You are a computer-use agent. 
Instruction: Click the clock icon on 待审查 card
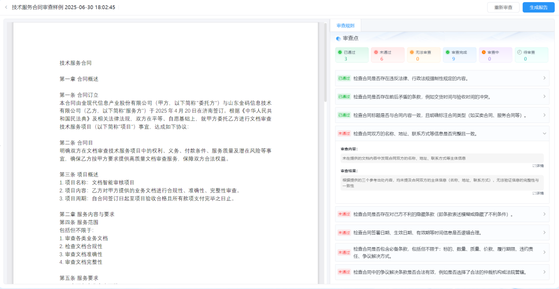coord(519,52)
